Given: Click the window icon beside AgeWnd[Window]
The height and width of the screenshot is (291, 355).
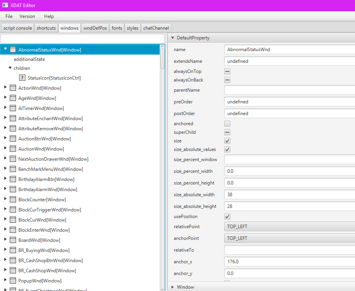Looking at the screenshot, I should click(13, 98).
